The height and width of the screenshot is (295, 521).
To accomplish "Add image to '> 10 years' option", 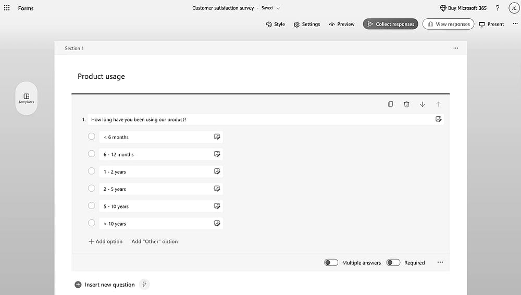I will (217, 223).
